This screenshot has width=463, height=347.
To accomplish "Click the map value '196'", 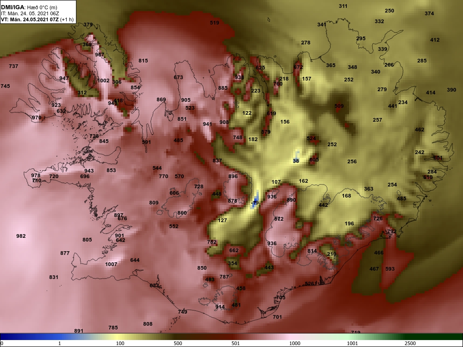I will coord(349,223).
